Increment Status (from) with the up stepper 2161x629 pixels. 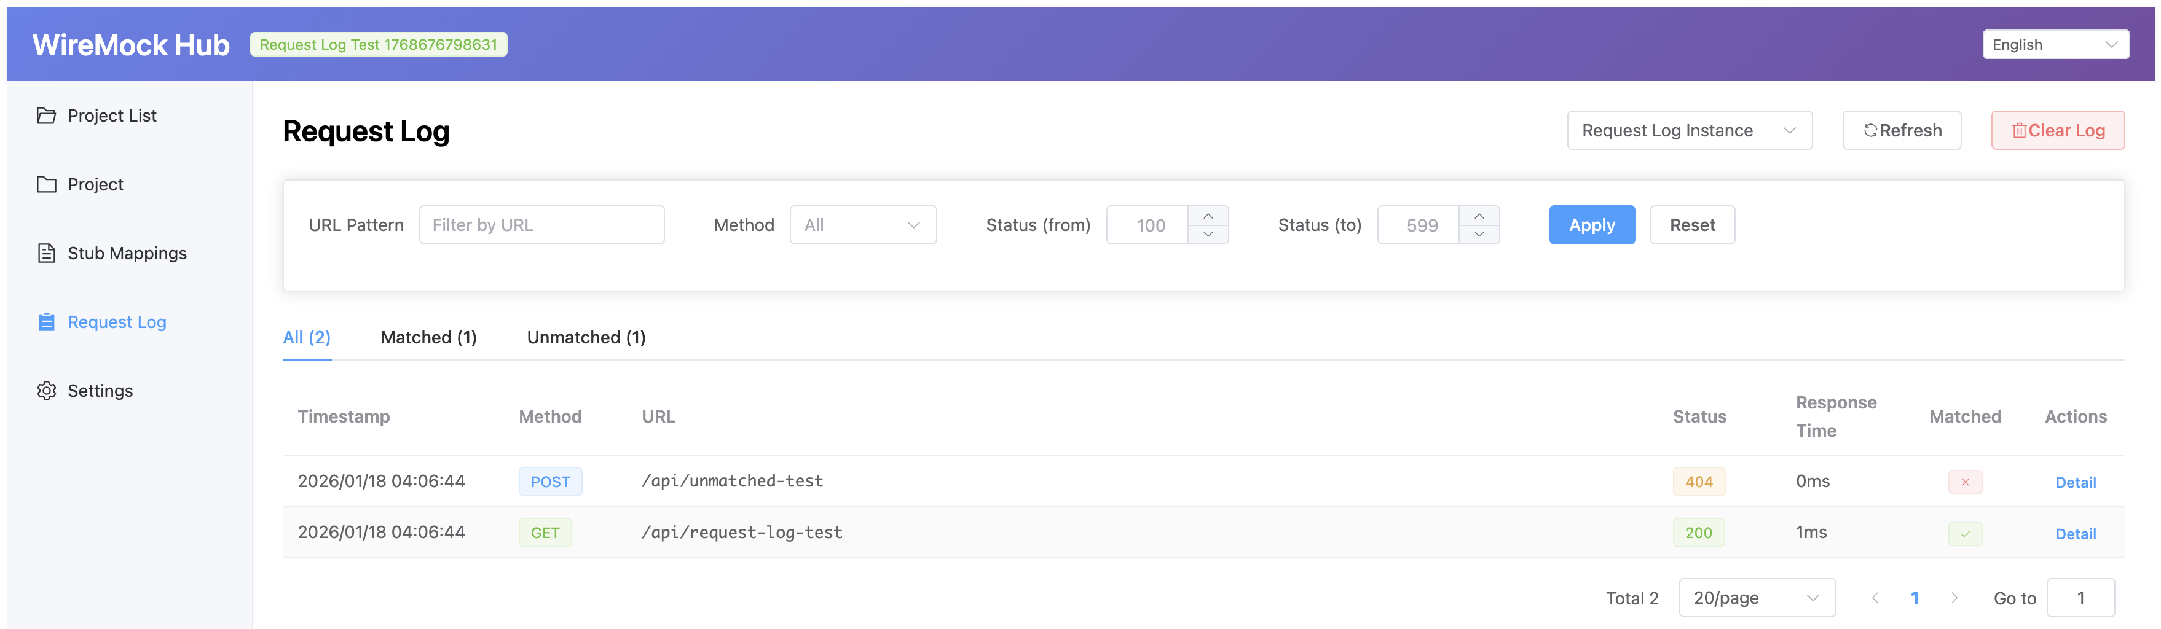[x=1207, y=216]
